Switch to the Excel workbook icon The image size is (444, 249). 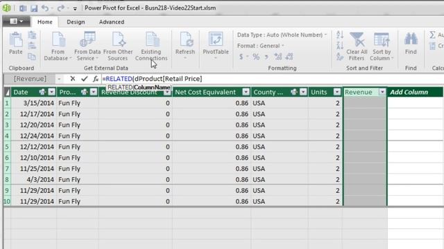point(23,8)
